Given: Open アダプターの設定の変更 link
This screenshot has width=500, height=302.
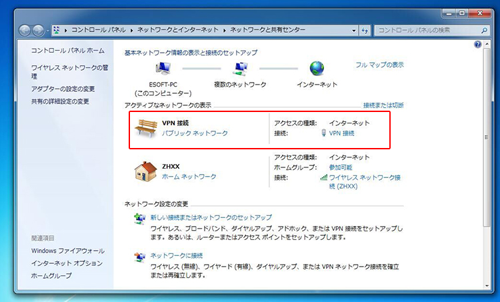Looking at the screenshot, I should click(63, 89).
